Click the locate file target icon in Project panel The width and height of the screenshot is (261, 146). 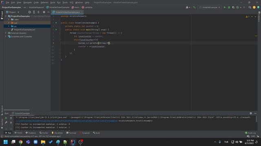tap(29, 12)
